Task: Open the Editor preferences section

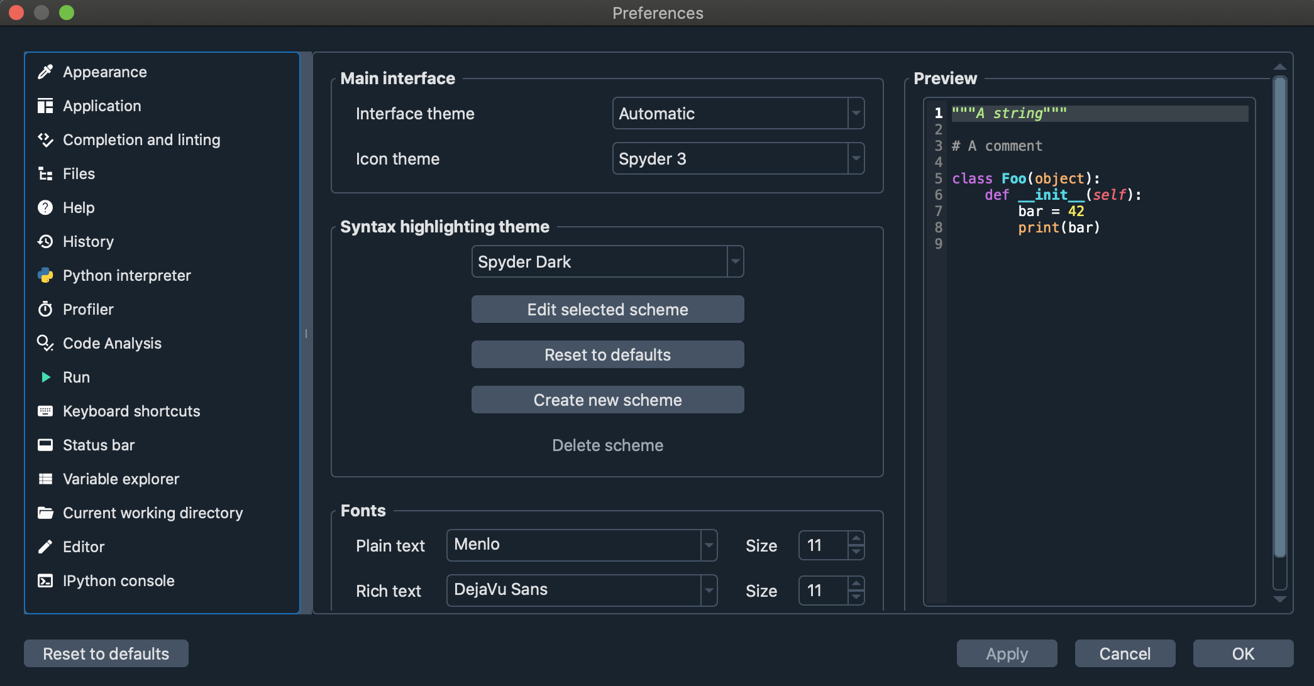Action: click(84, 547)
